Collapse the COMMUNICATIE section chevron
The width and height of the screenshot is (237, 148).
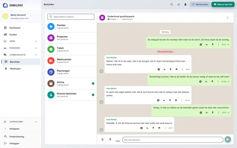36,55
